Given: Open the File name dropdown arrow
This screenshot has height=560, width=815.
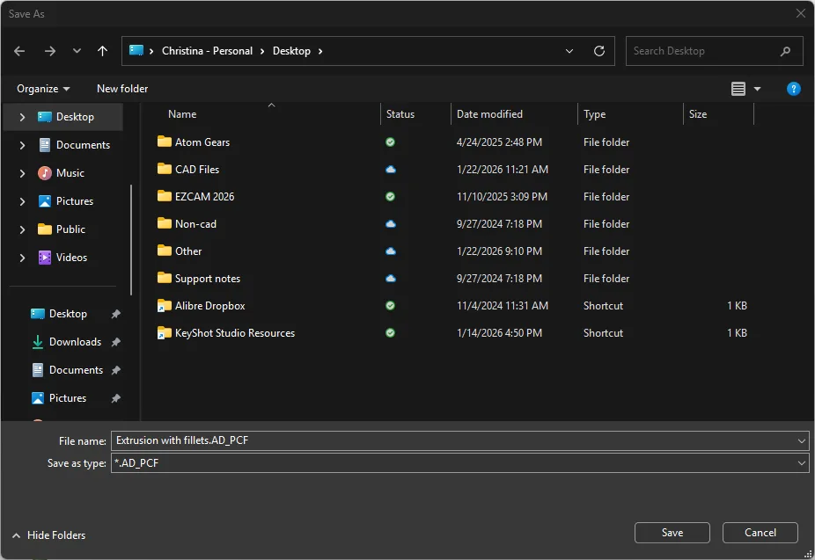Looking at the screenshot, I should [802, 441].
